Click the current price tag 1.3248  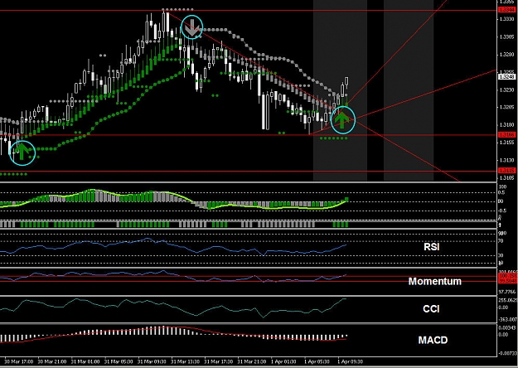point(506,76)
